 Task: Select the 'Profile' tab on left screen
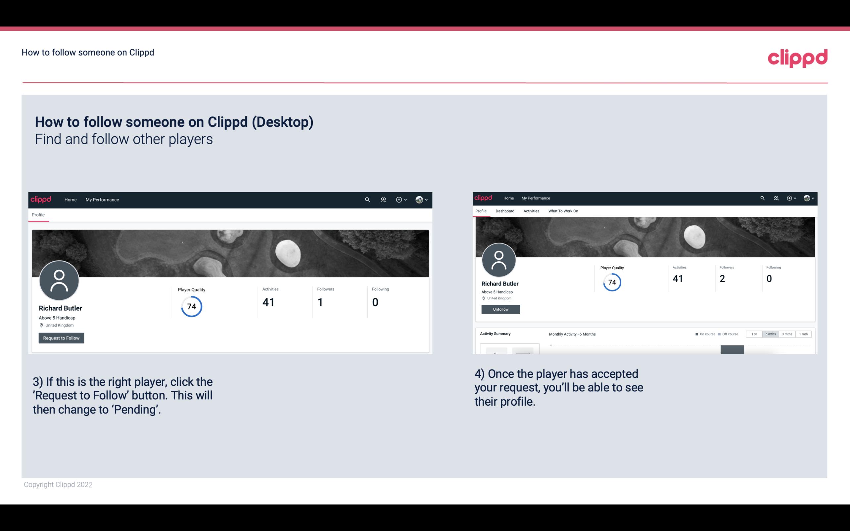click(37, 215)
